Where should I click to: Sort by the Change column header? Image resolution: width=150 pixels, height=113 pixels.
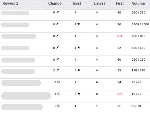point(55,3)
